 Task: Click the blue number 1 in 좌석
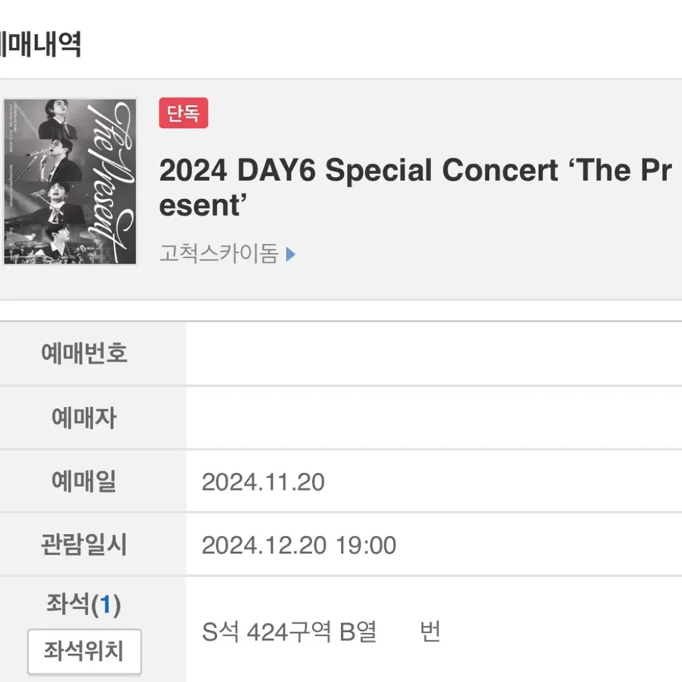click(x=105, y=605)
